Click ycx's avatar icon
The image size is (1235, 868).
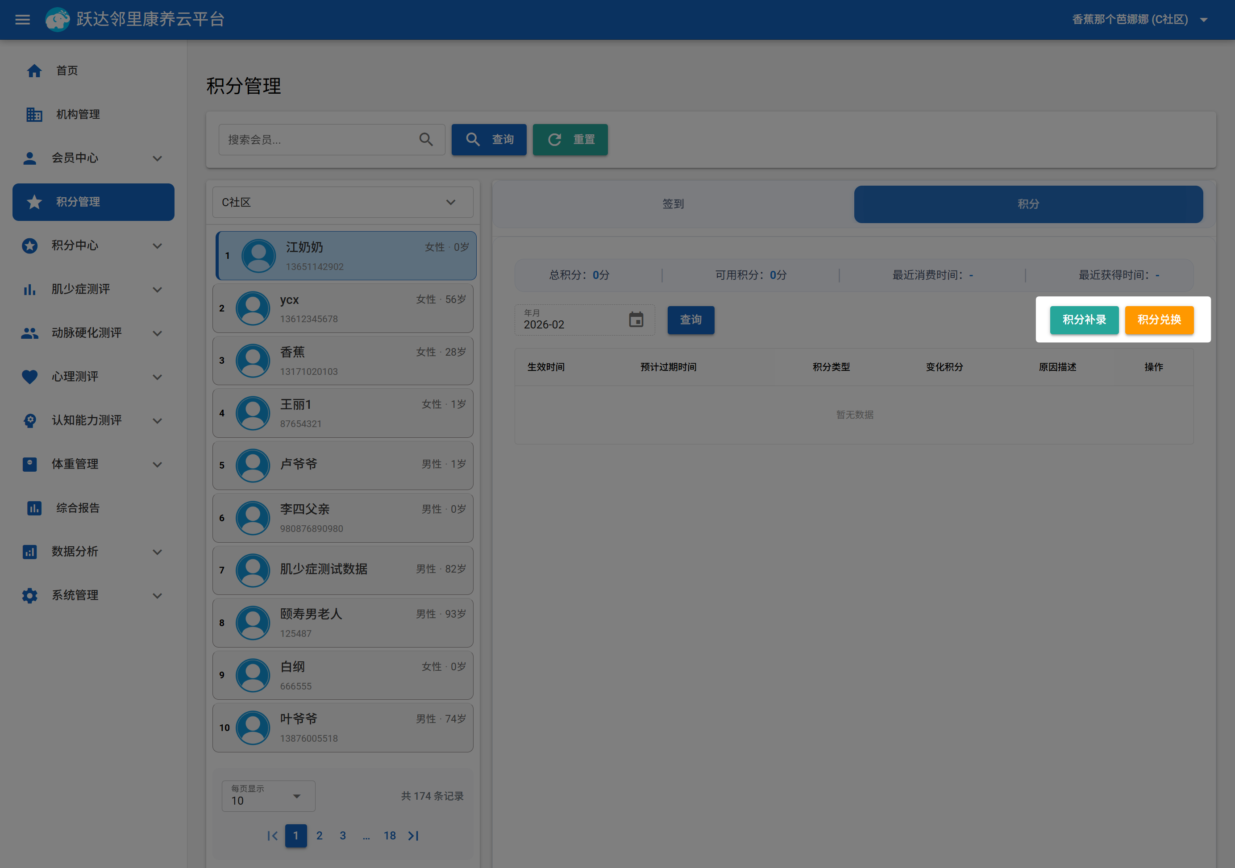[253, 309]
